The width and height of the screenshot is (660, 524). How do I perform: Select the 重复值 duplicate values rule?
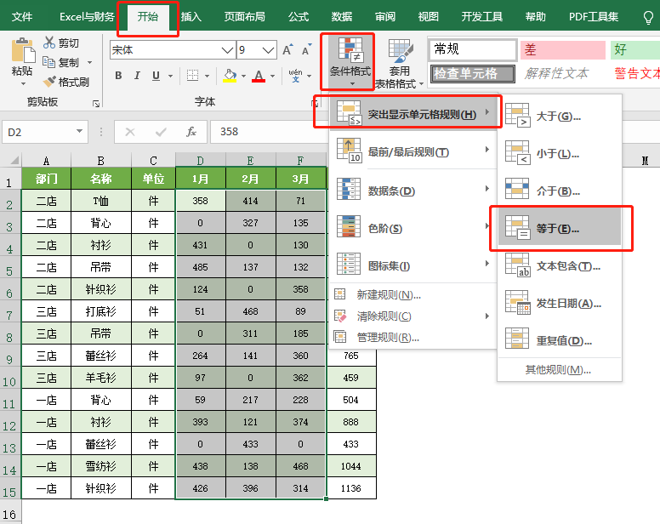click(x=560, y=340)
